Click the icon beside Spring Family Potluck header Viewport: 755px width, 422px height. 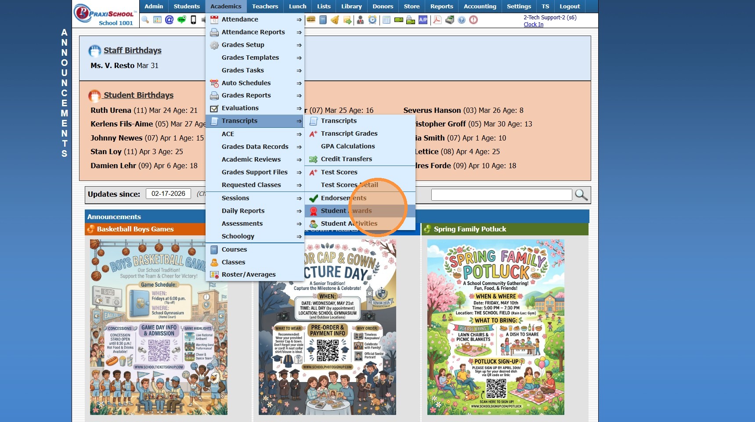(x=427, y=229)
